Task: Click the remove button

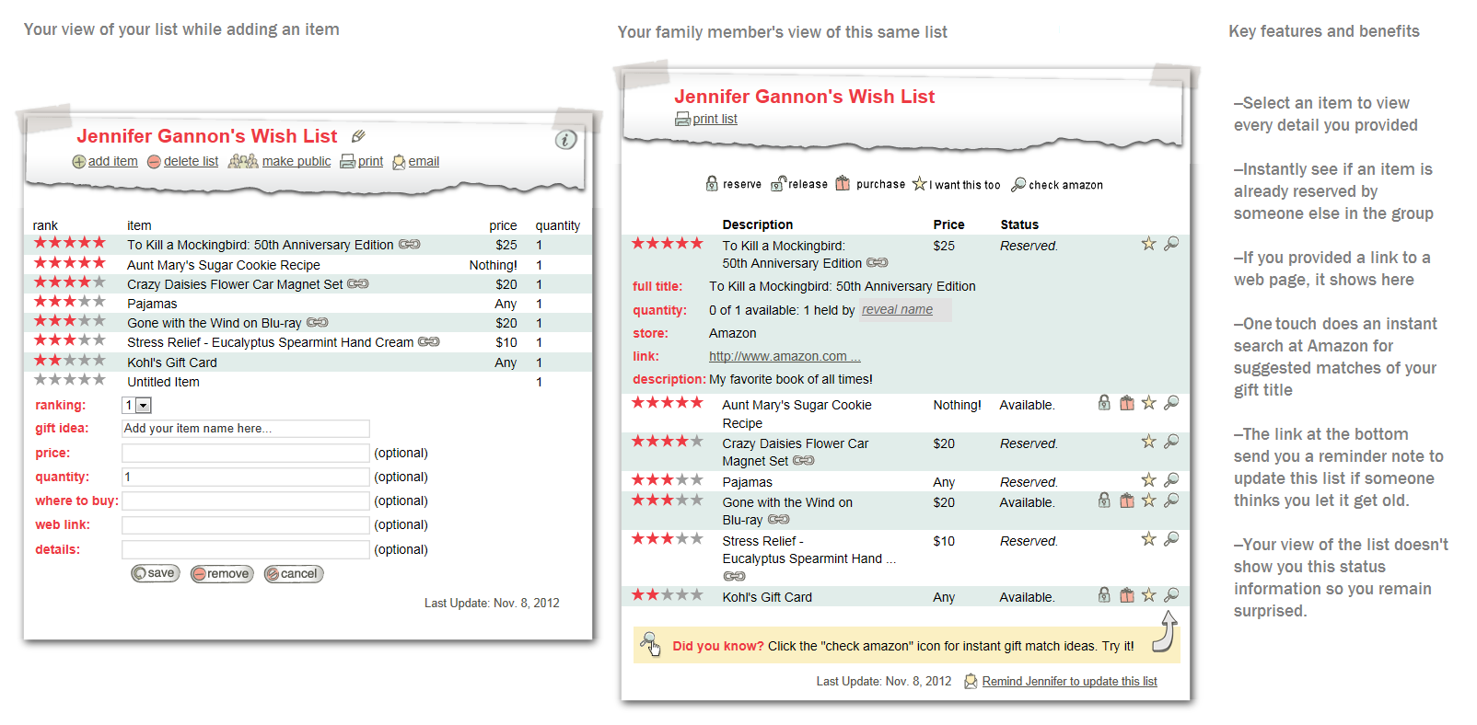Action: (x=222, y=574)
